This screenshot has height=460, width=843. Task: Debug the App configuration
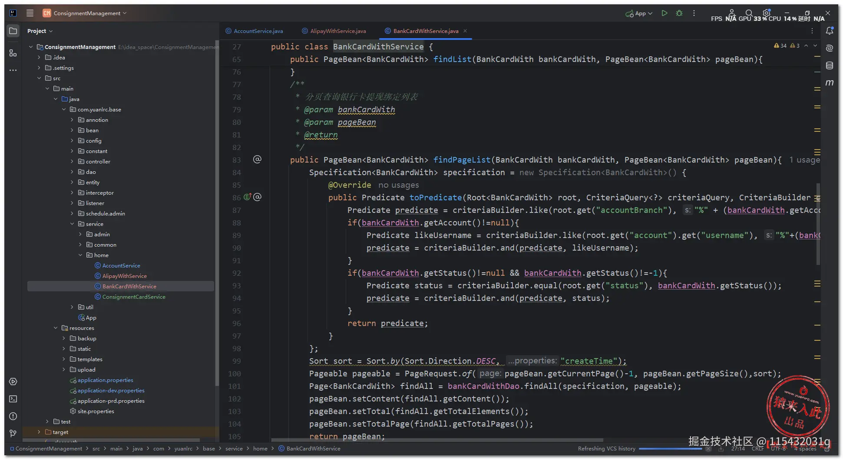point(679,13)
